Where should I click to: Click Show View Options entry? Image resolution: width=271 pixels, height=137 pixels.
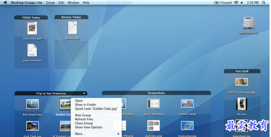pyautogui.click(x=97, y=127)
